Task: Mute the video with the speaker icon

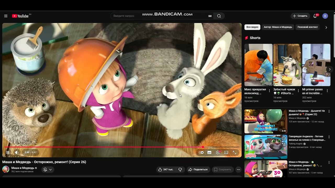Action: (x=17, y=152)
